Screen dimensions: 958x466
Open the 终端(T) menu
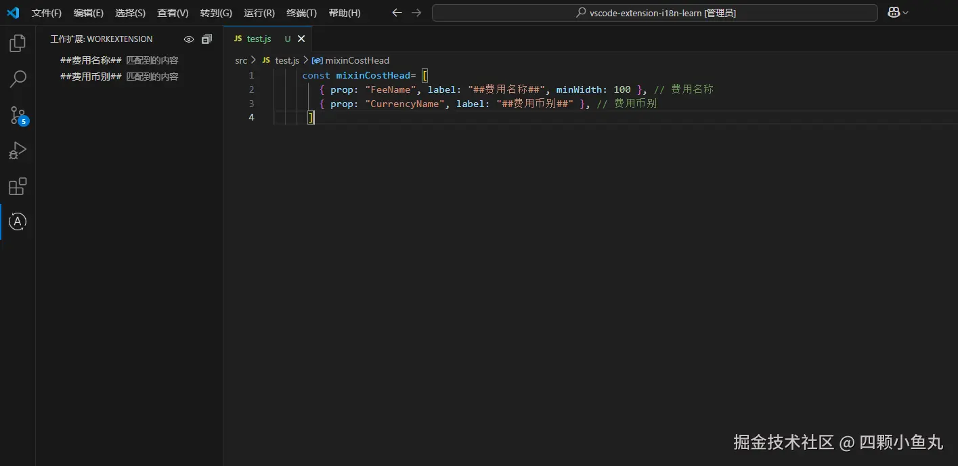click(x=301, y=13)
